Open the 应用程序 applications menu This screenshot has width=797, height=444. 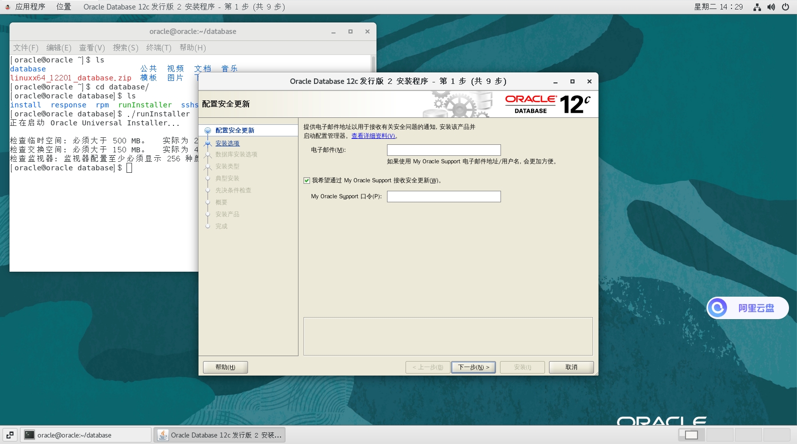[30, 6]
